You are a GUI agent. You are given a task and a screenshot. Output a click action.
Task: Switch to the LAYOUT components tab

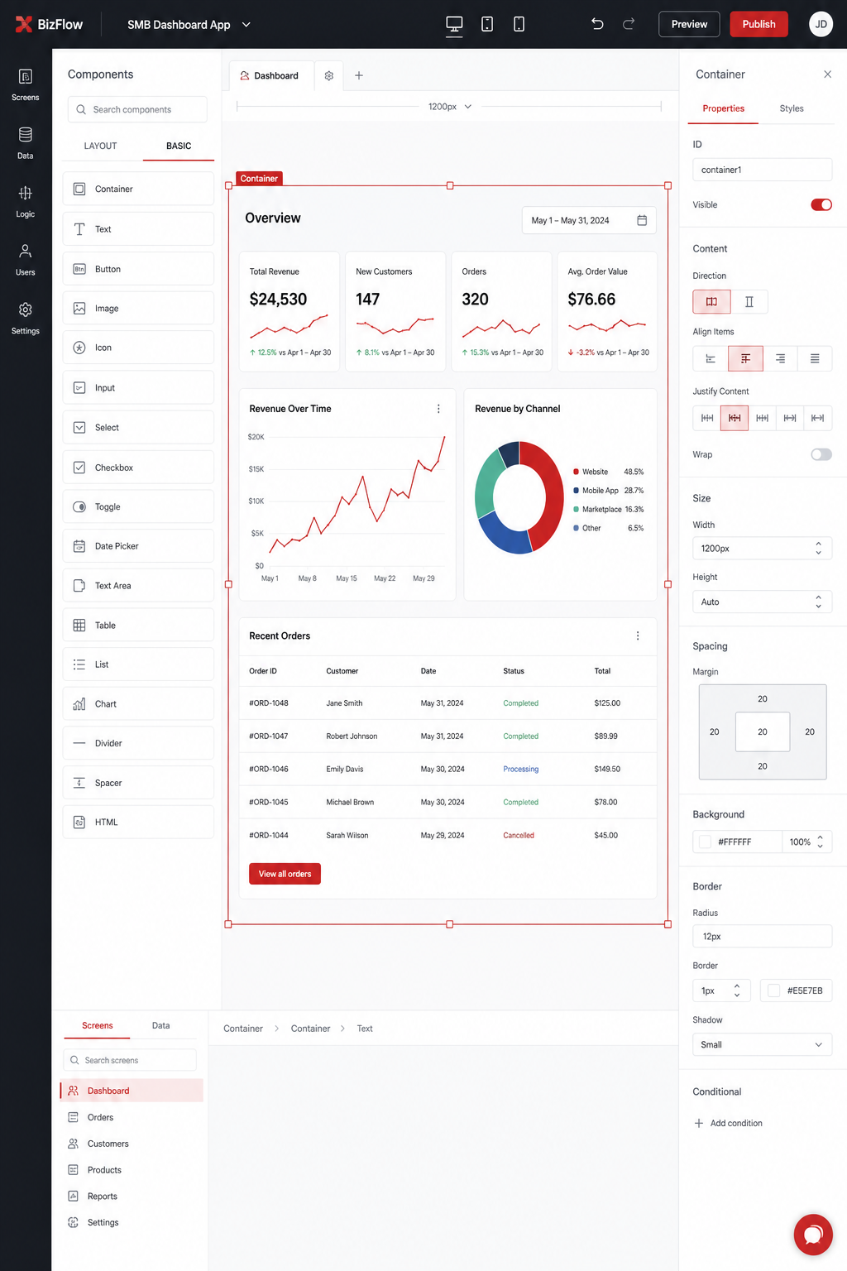[100, 146]
